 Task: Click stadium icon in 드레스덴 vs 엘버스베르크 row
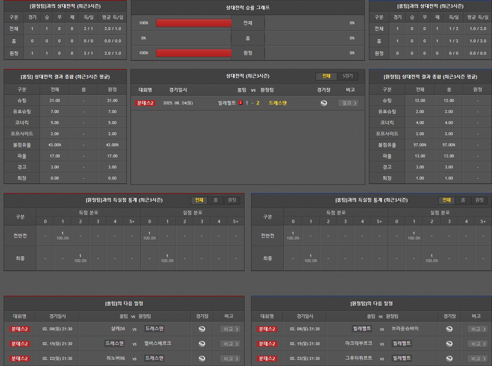tap(202, 344)
